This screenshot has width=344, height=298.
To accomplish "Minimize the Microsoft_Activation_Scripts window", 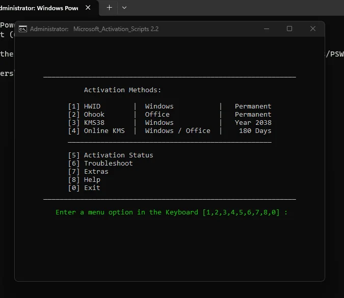I will click(x=267, y=29).
